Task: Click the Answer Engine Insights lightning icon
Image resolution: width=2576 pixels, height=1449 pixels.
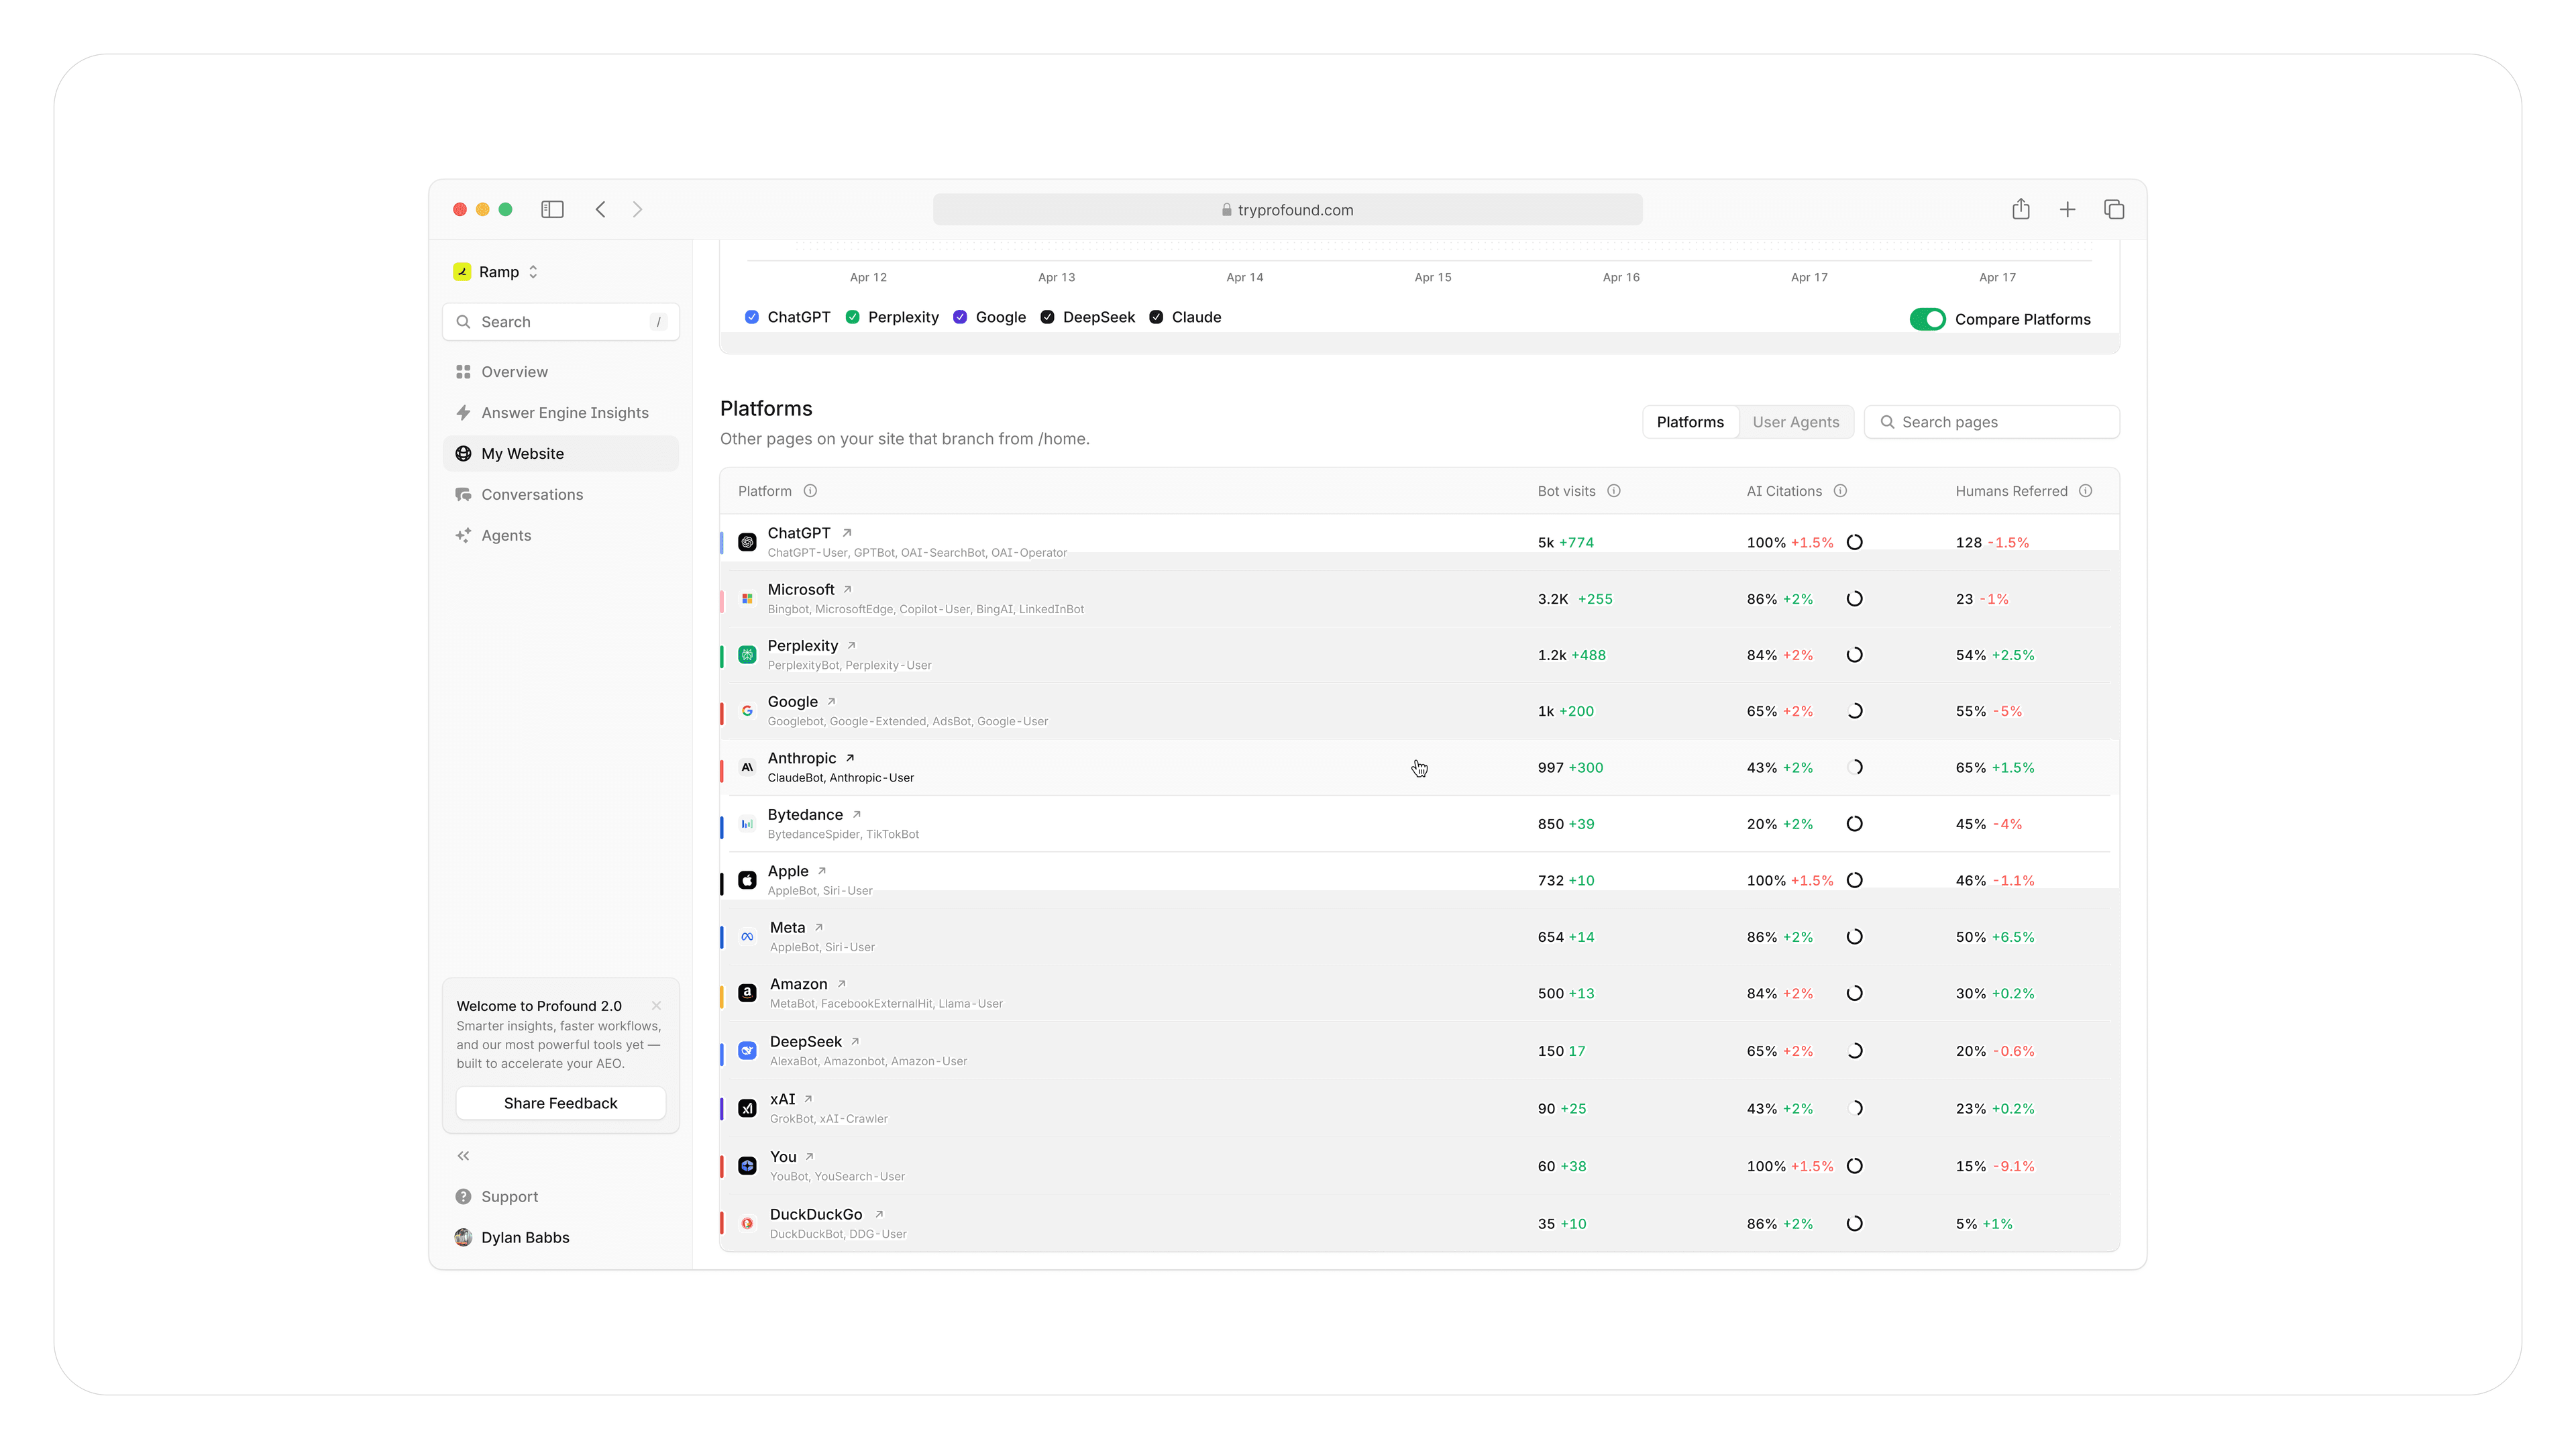Action: tap(463, 412)
